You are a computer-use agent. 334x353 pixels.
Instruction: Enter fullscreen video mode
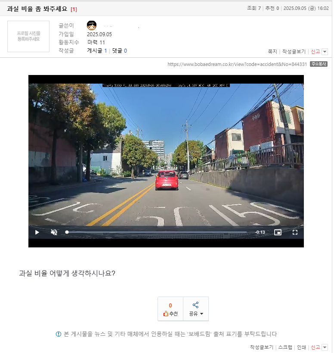[x=295, y=232]
